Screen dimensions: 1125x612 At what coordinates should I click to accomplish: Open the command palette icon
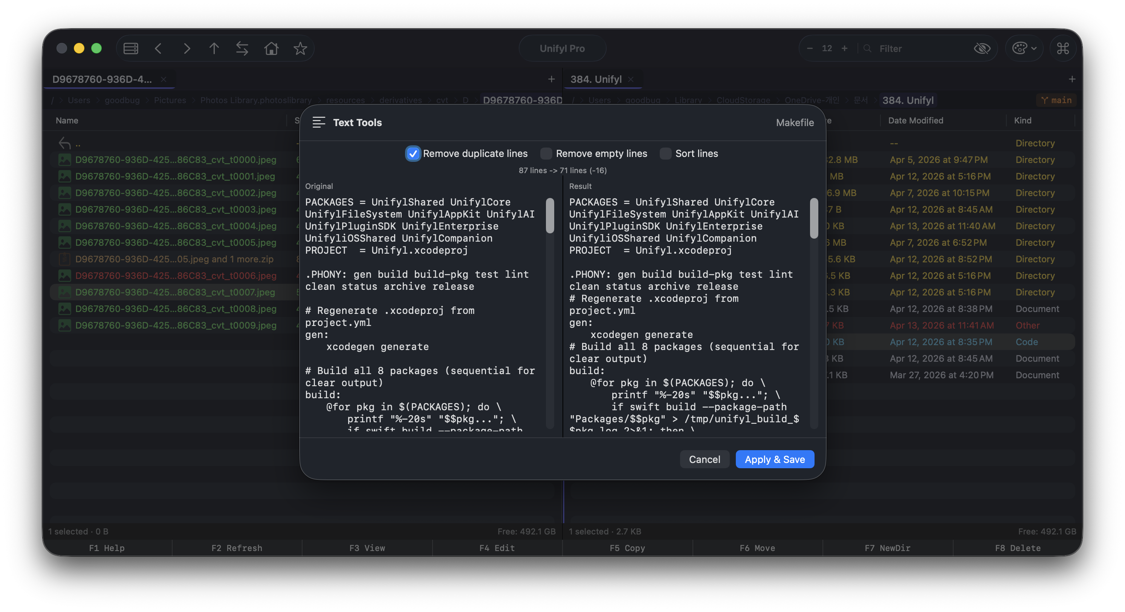(1062, 49)
